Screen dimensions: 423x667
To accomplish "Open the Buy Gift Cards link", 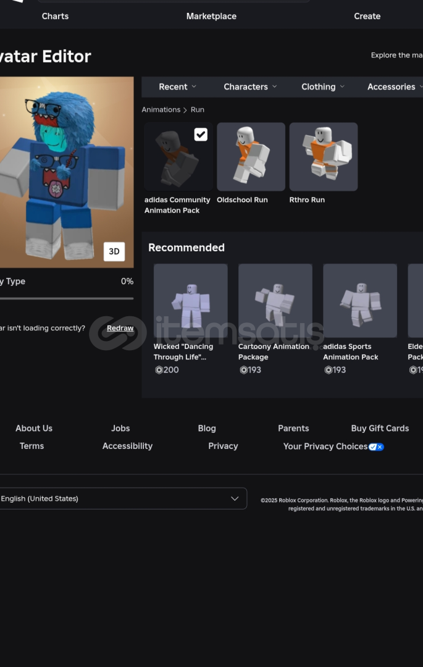I will coord(380,428).
